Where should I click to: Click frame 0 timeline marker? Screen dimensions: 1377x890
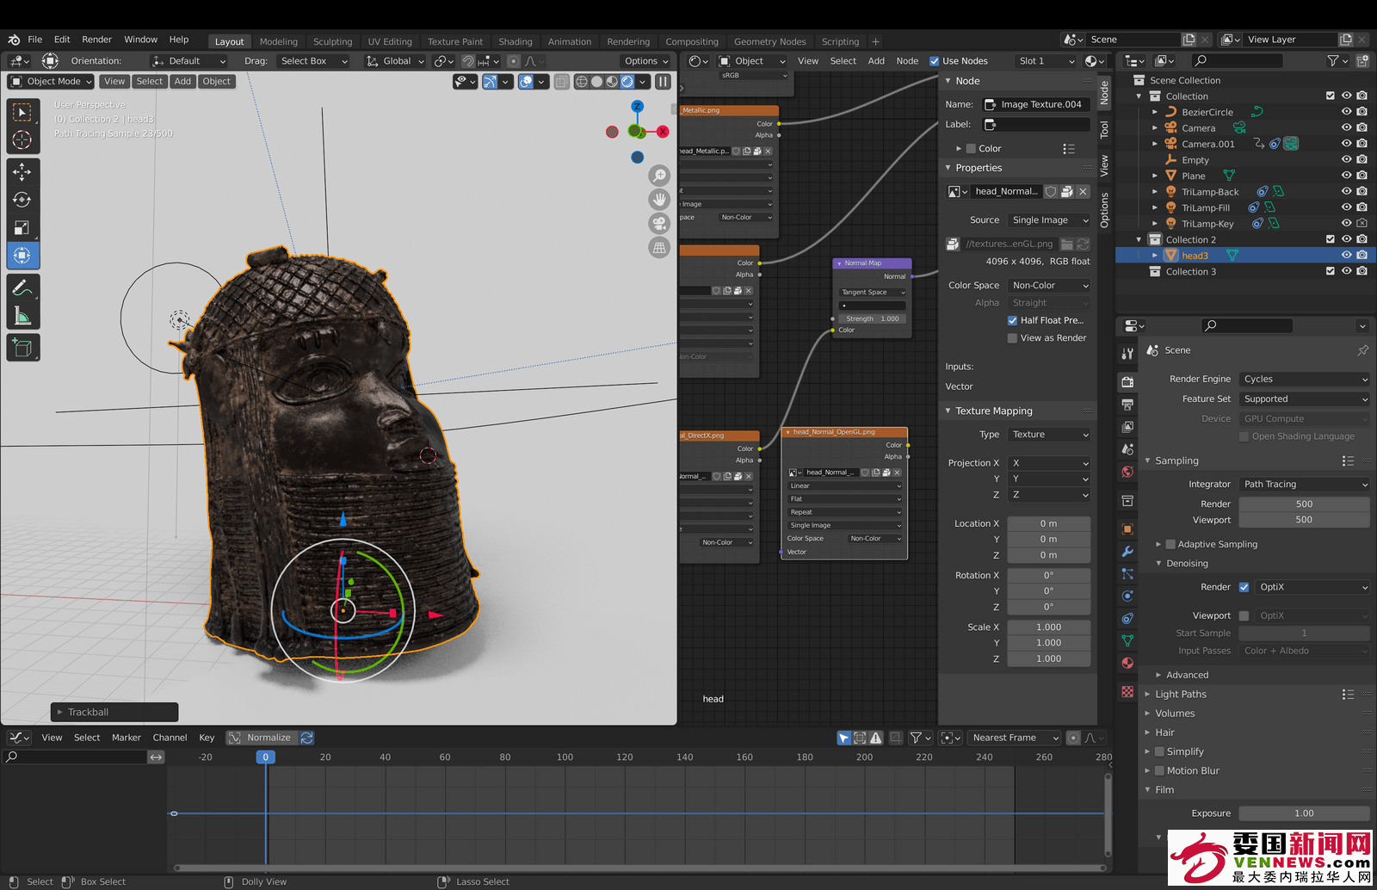(266, 757)
